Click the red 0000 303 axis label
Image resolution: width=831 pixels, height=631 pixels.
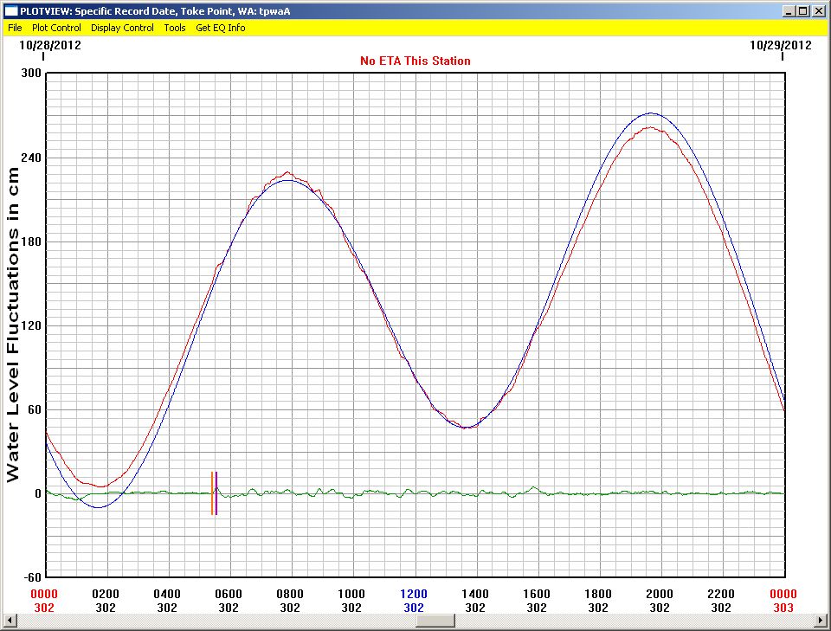point(783,601)
